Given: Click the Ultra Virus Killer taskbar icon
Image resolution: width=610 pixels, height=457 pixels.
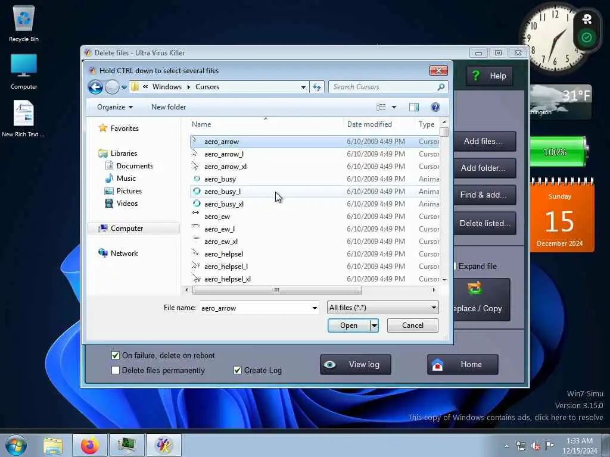Looking at the screenshot, I should click(x=163, y=445).
